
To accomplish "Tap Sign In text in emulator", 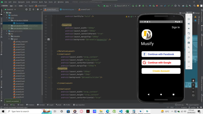I will 176,27.
